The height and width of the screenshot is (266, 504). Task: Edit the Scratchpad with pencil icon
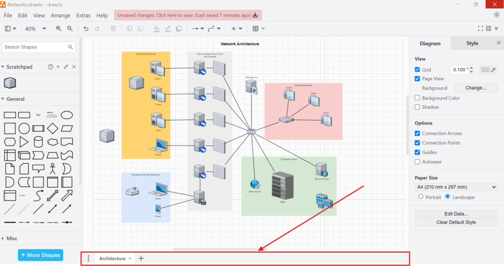click(x=66, y=67)
